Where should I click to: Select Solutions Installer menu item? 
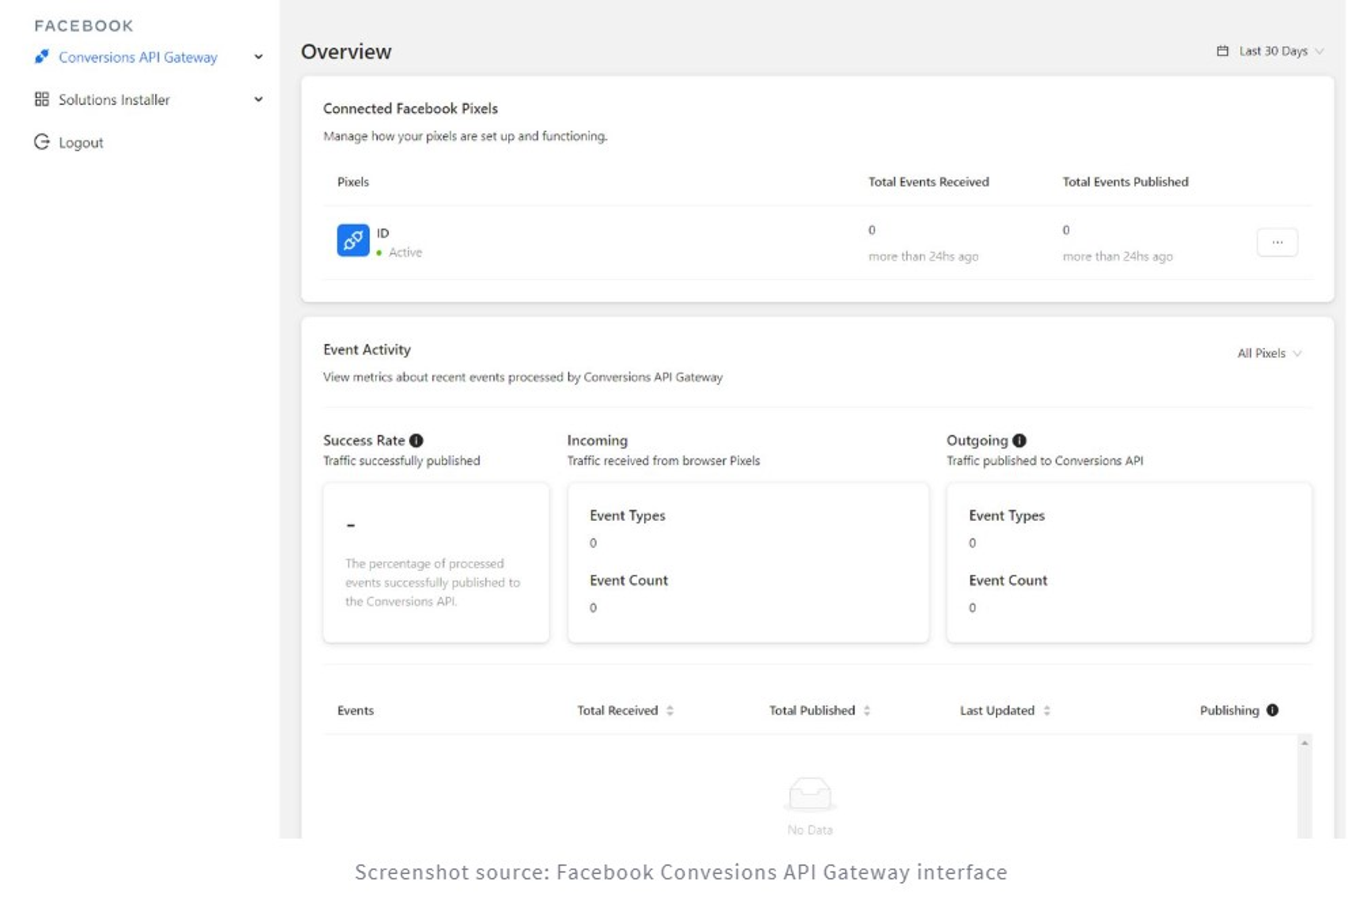point(114,99)
